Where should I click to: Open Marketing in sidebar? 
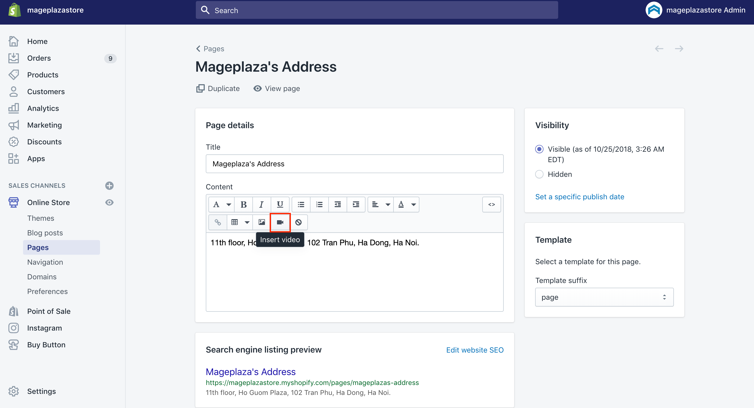(45, 125)
